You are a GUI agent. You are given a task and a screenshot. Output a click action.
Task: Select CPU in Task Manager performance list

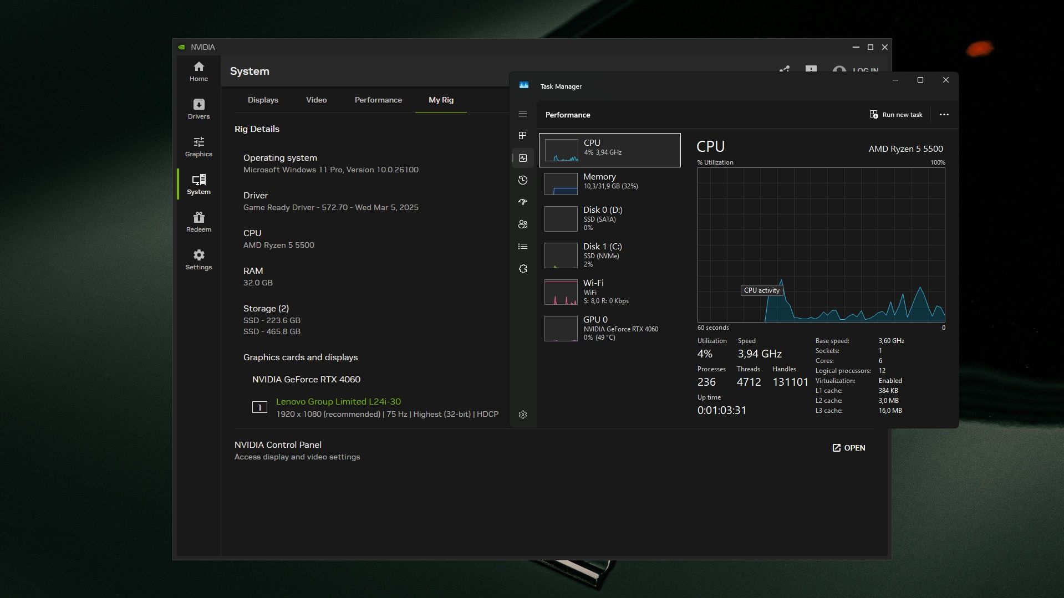tap(609, 150)
